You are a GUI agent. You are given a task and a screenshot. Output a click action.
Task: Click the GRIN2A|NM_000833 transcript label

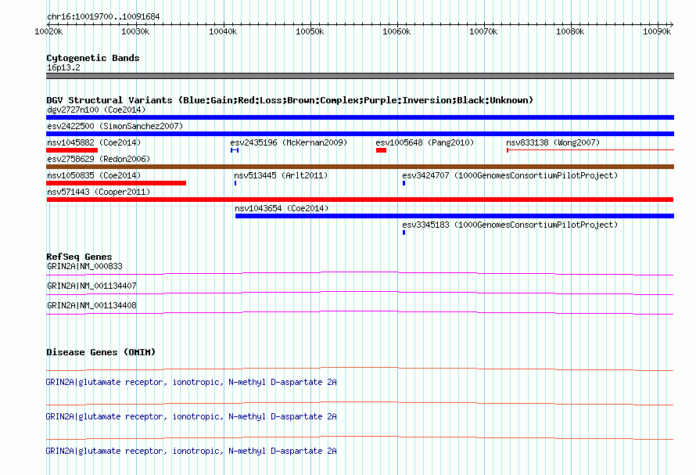84,266
